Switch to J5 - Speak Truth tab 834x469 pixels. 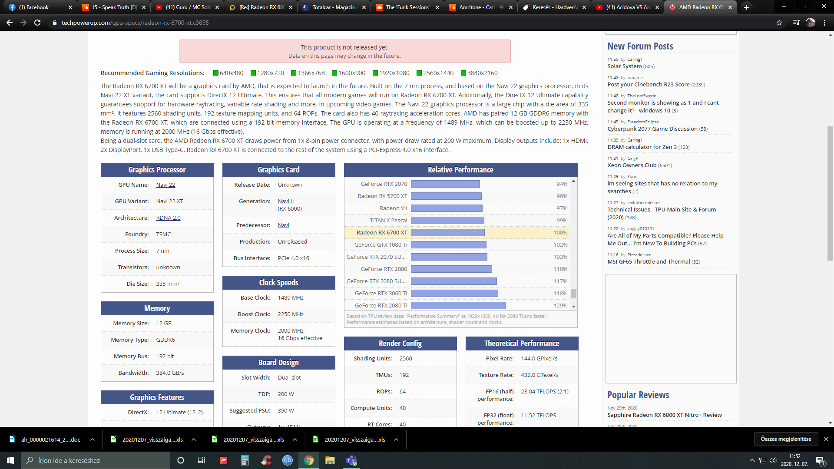pyautogui.click(x=114, y=7)
